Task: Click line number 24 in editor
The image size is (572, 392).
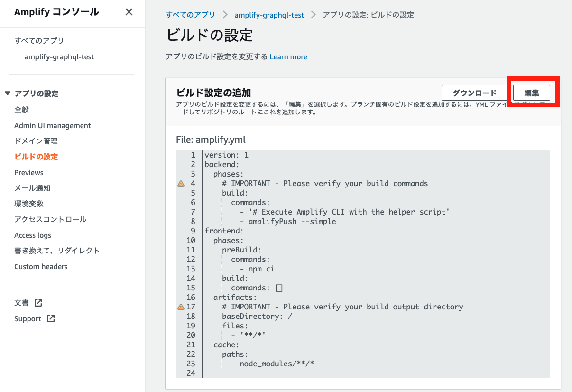Action: pyautogui.click(x=191, y=373)
